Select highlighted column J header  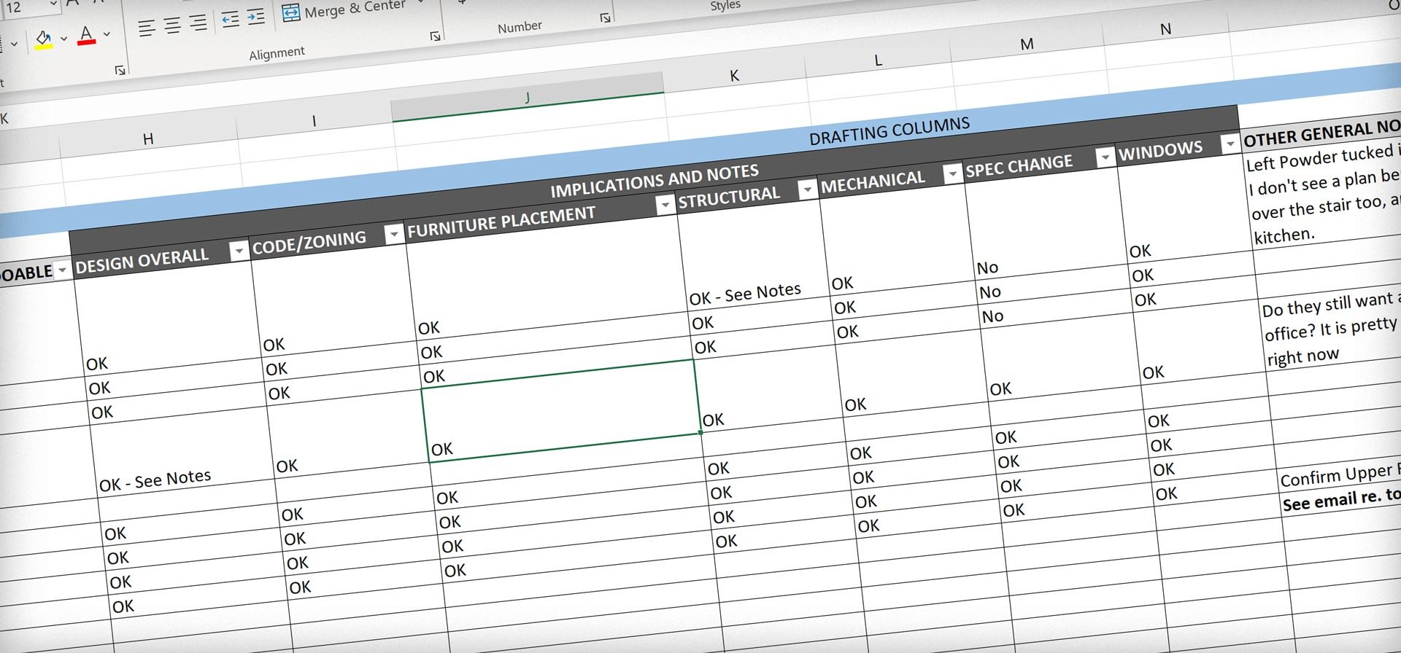click(527, 98)
